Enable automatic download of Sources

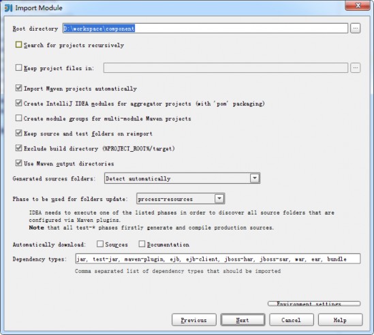[100, 244]
